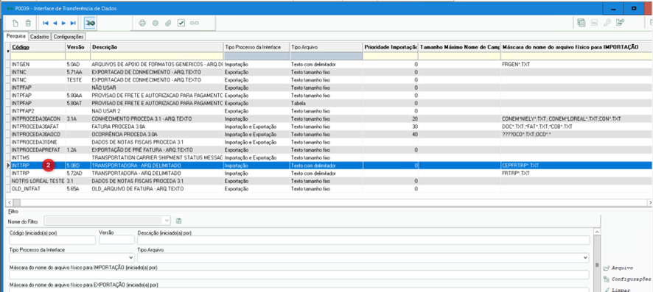653x292 pixels.
Task: Click the priority value 40 cell
Action: click(x=390, y=134)
